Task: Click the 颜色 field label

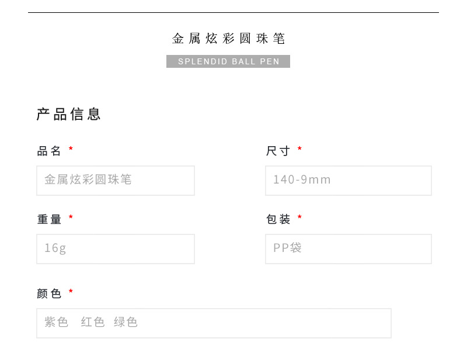Action: [x=49, y=293]
